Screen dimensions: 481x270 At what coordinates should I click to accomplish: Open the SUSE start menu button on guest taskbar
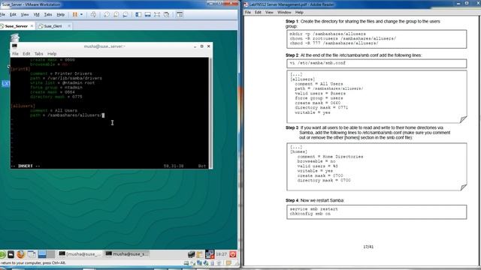(x=2, y=254)
